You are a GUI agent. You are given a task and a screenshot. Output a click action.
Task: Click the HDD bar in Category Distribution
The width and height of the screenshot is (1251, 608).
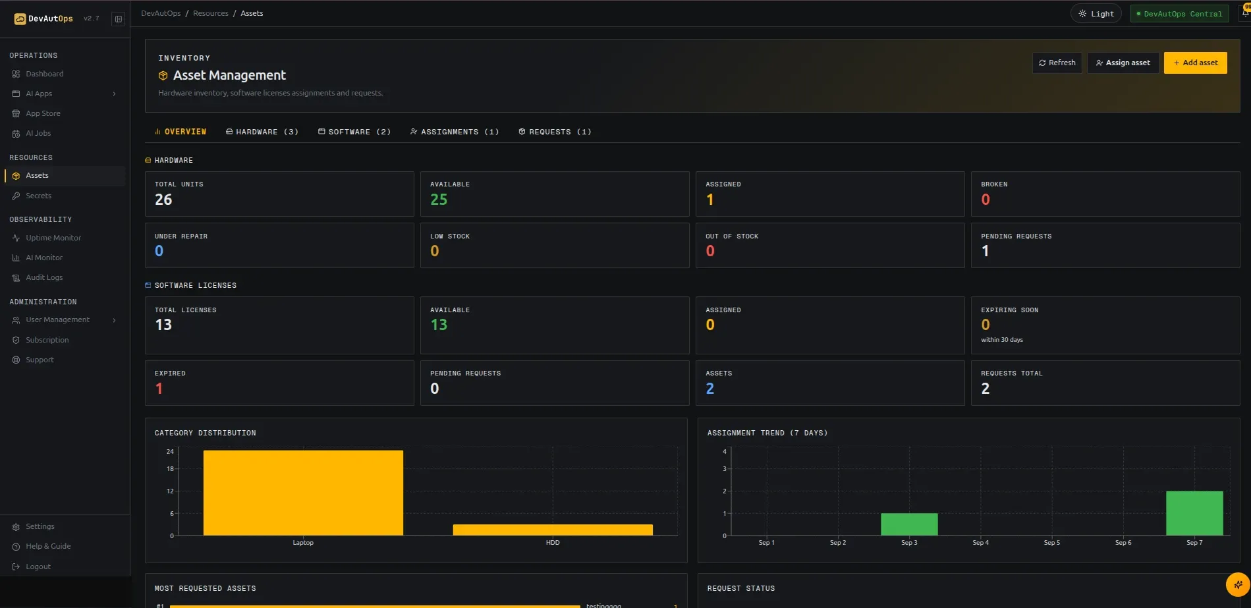[x=553, y=530]
